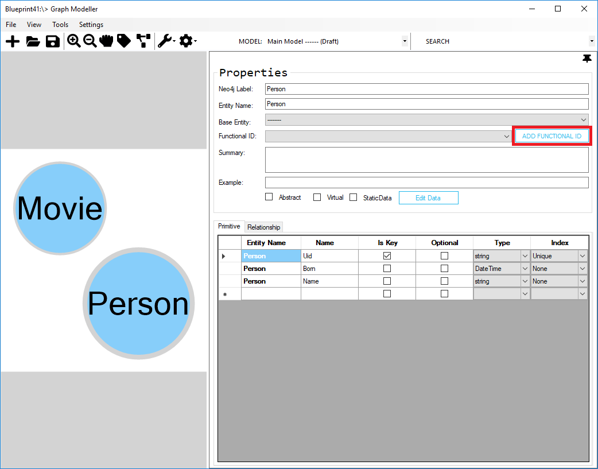Select the Movie entity node
Image resolution: width=598 pixels, height=469 pixels.
[x=60, y=208]
